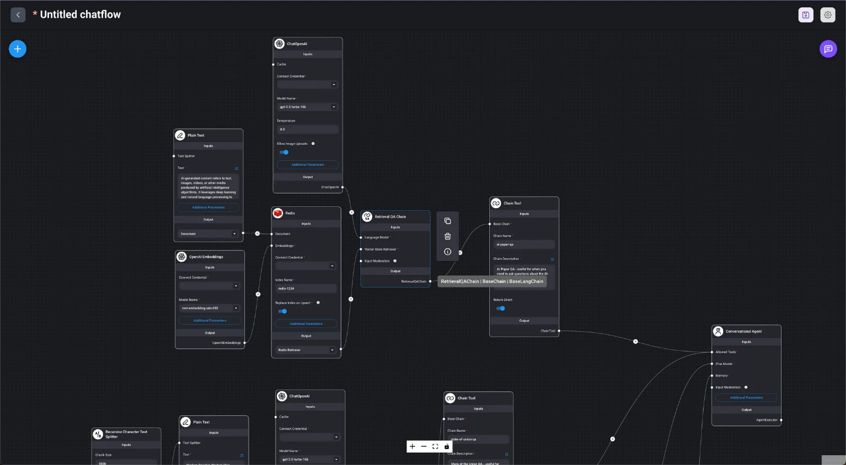Save the chatflow with the save icon
The image size is (846, 465).
tap(805, 15)
